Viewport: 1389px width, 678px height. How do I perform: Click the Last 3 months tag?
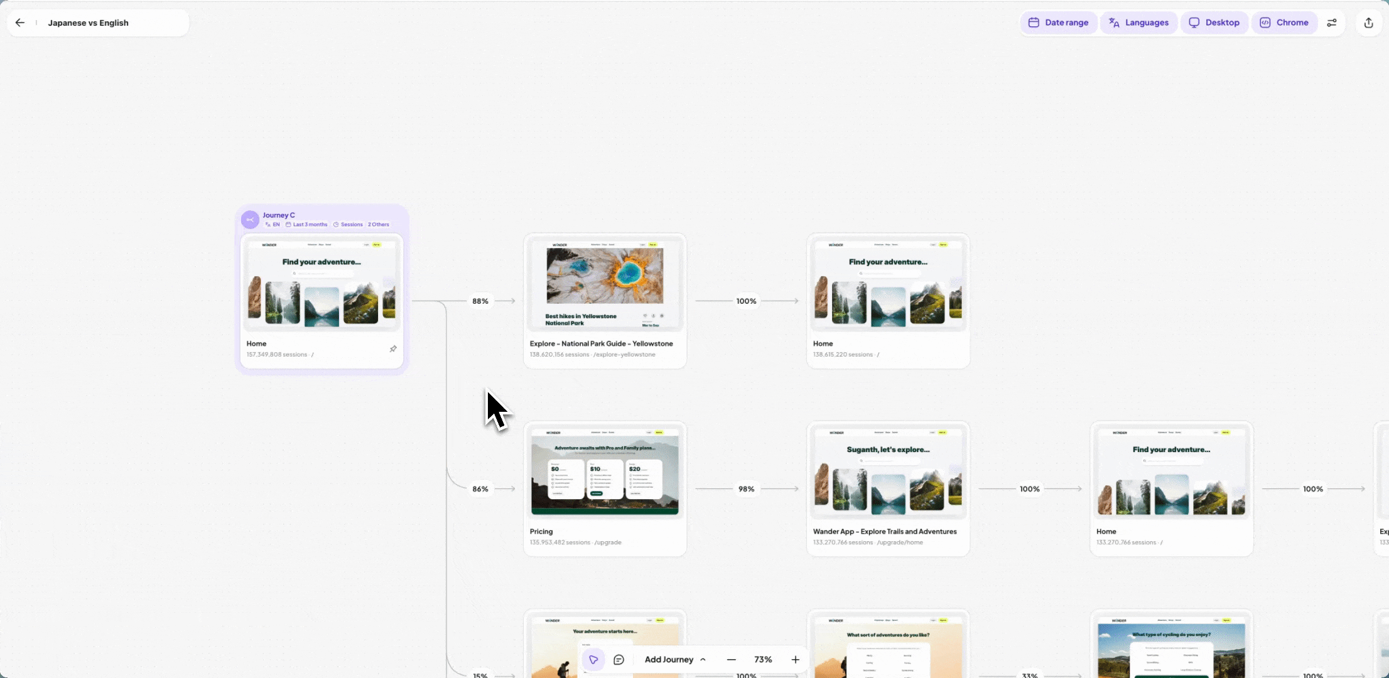tap(307, 225)
